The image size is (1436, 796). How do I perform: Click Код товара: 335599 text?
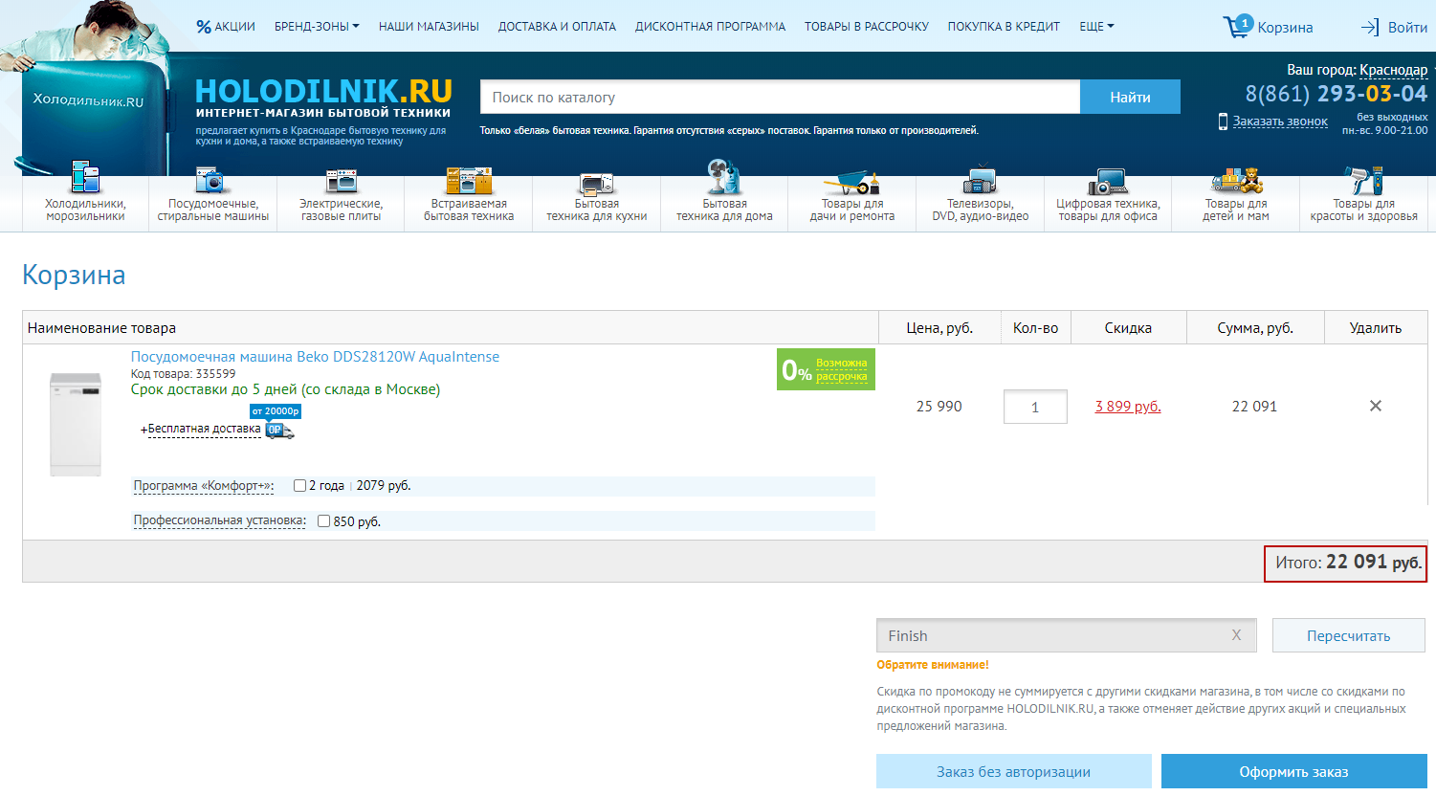click(183, 374)
